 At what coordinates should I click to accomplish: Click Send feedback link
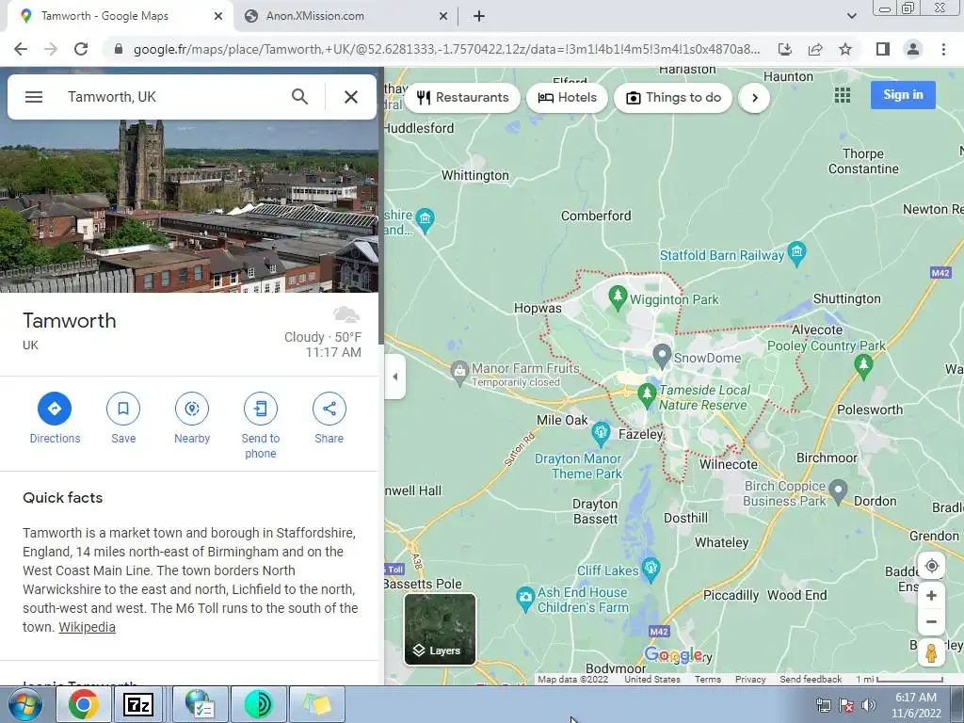click(811, 680)
